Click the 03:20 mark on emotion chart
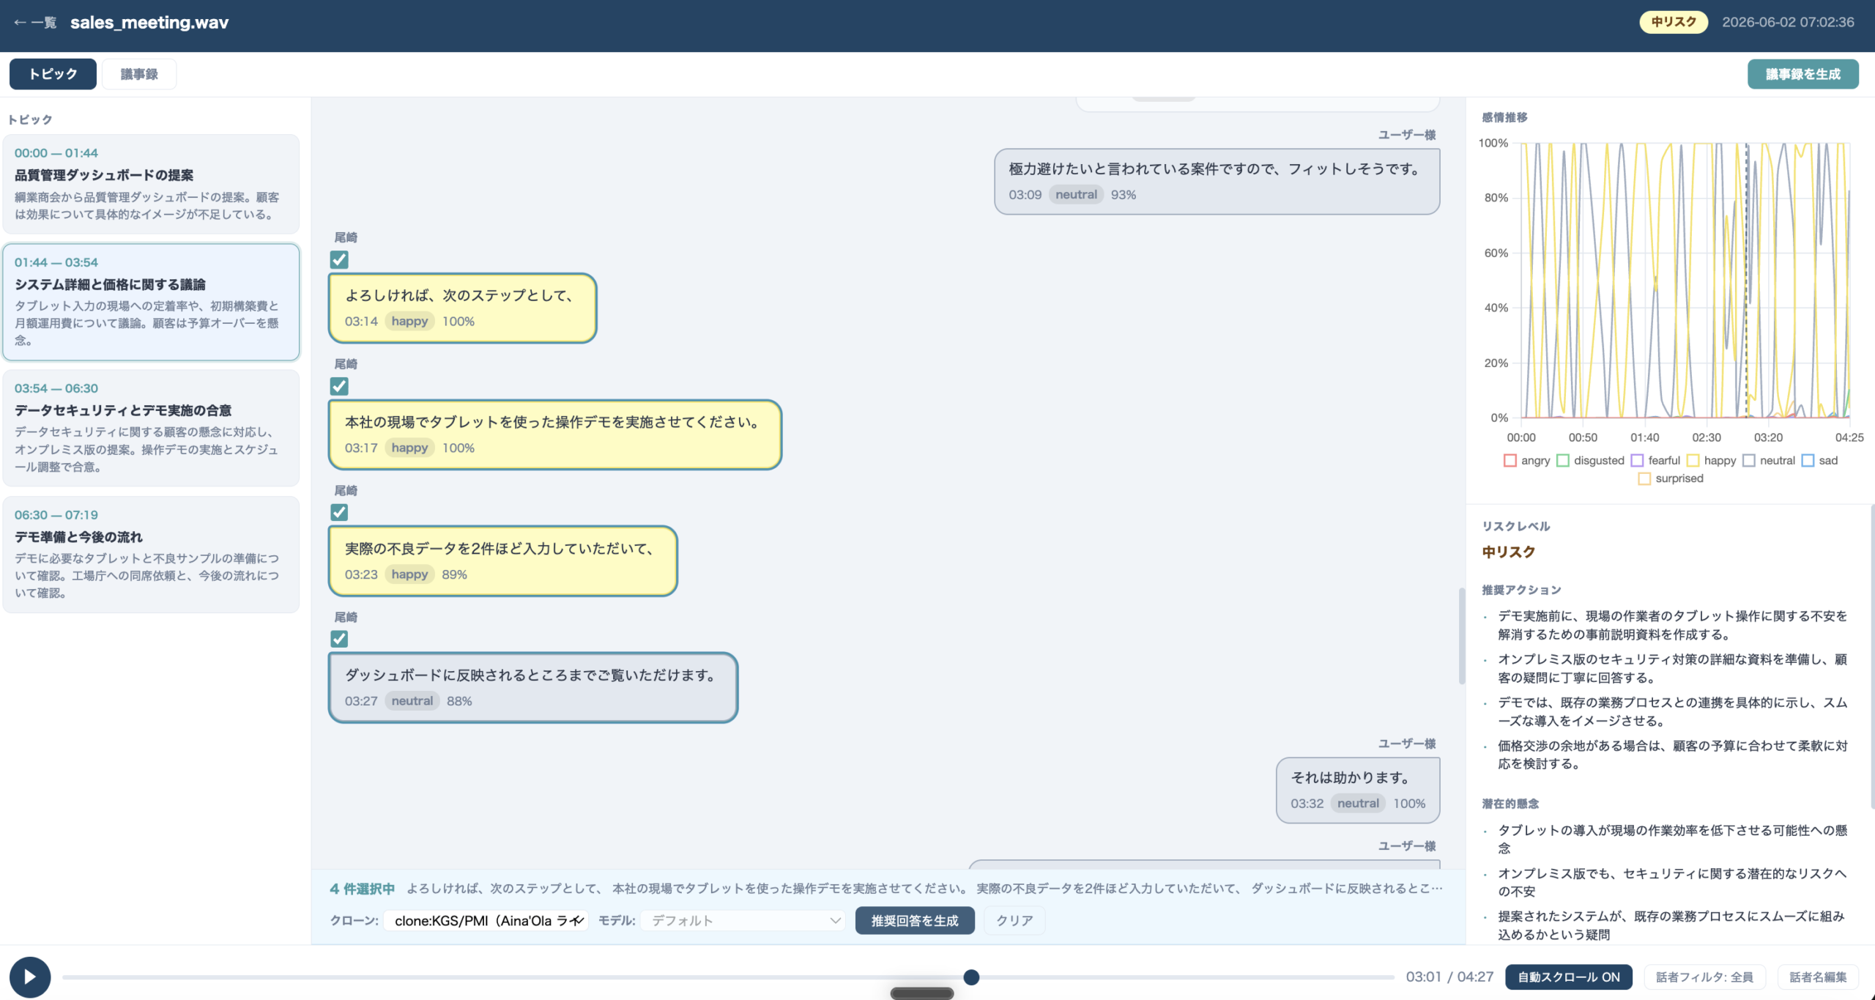The height and width of the screenshot is (1000, 1875). 1768,437
